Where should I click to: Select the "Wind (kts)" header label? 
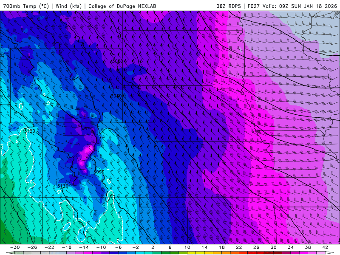(68, 6)
